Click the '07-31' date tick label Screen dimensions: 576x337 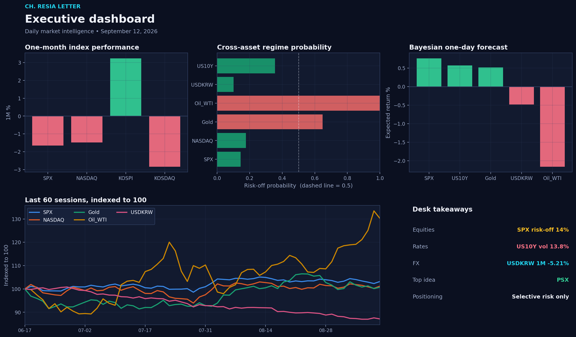[x=205, y=331]
